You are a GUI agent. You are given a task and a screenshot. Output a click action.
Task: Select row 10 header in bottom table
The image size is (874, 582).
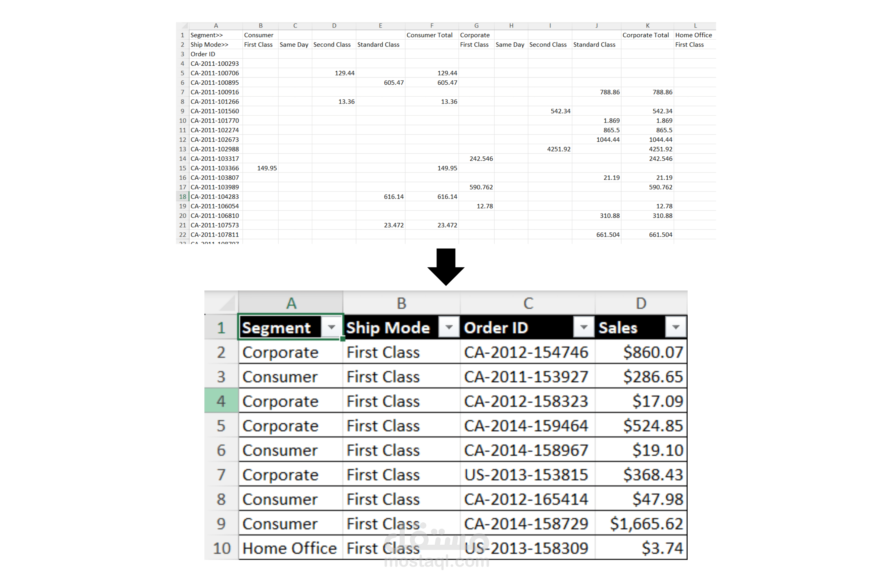222,547
